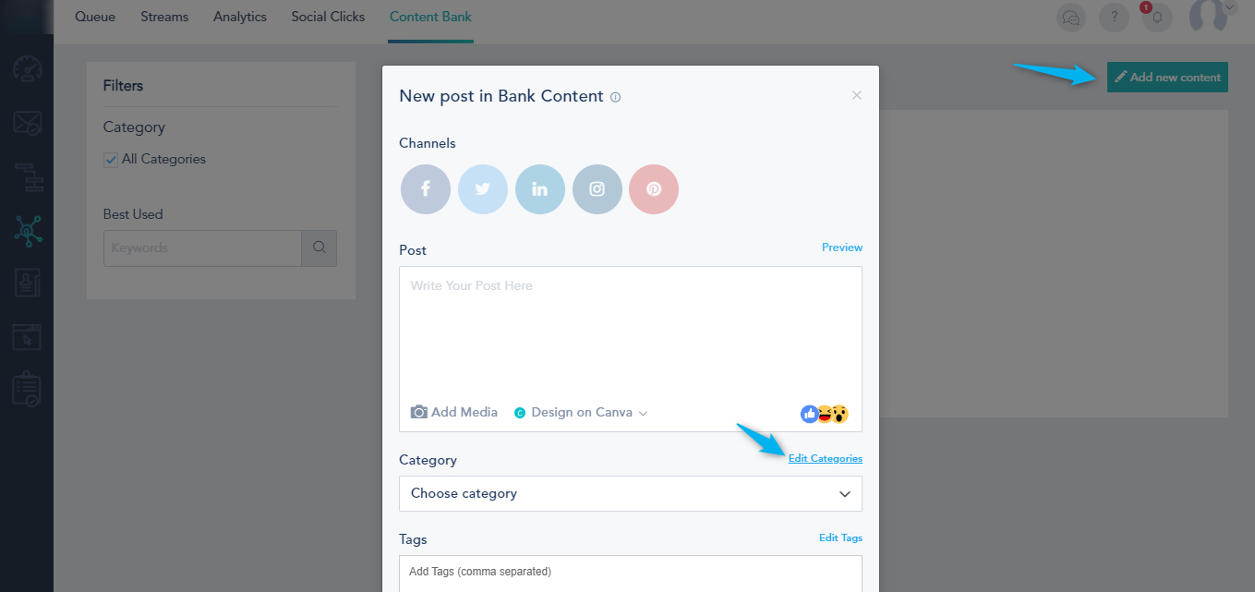Switch to the Analytics tab

coord(240,17)
